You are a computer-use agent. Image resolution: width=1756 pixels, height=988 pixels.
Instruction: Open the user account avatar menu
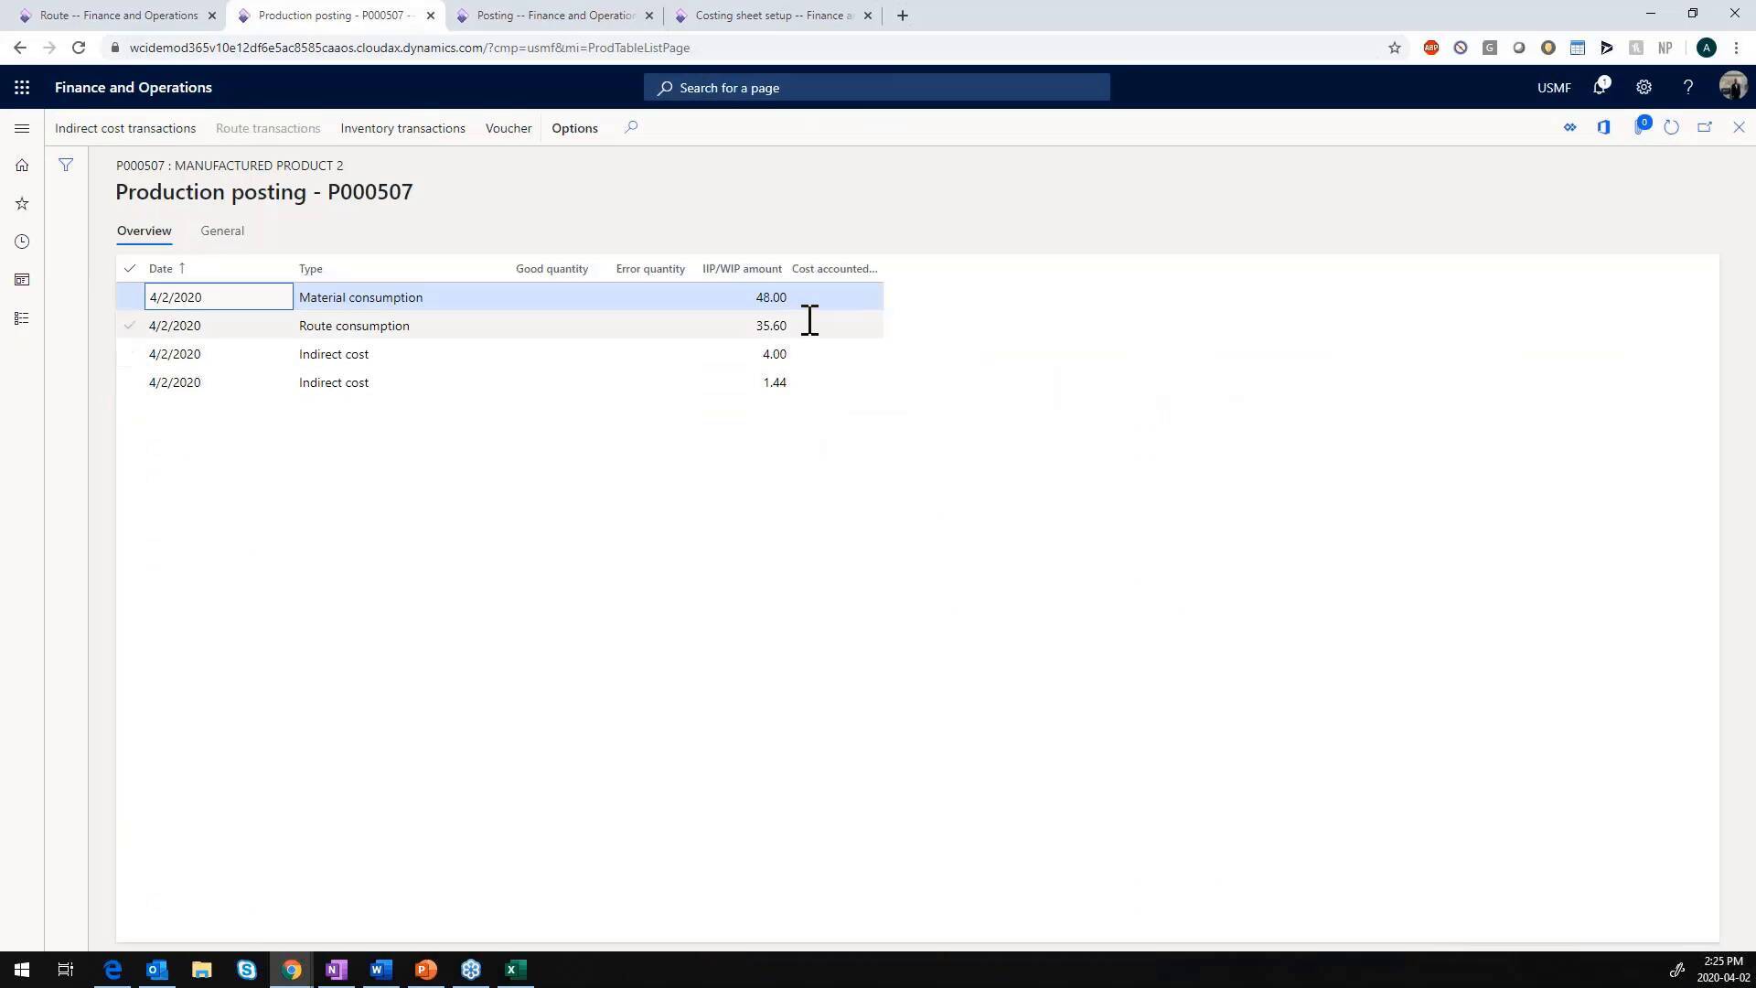1733,85
